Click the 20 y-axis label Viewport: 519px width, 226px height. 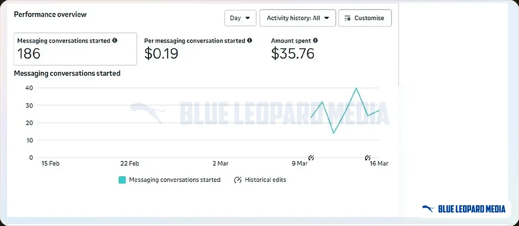click(29, 123)
